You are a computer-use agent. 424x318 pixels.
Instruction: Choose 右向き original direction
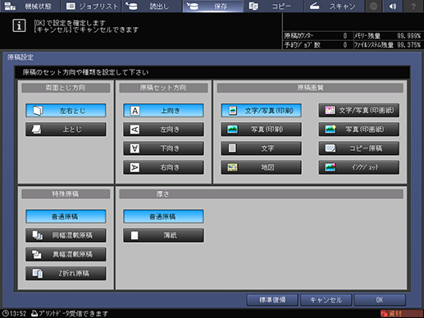[163, 167]
